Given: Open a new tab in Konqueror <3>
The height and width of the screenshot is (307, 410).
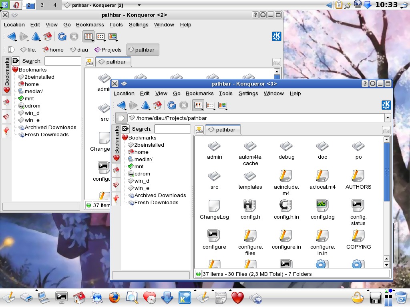Looking at the screenshot, I should tap(199, 130).
